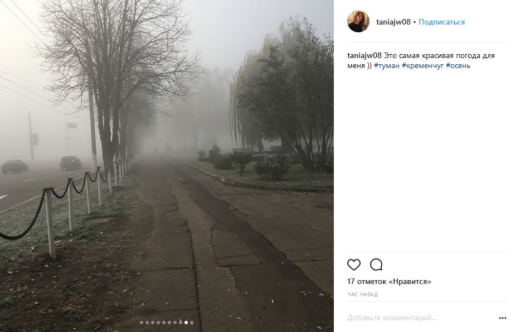Select the second carousel indicator dot
The width and height of the screenshot is (520, 332).
tap(147, 323)
